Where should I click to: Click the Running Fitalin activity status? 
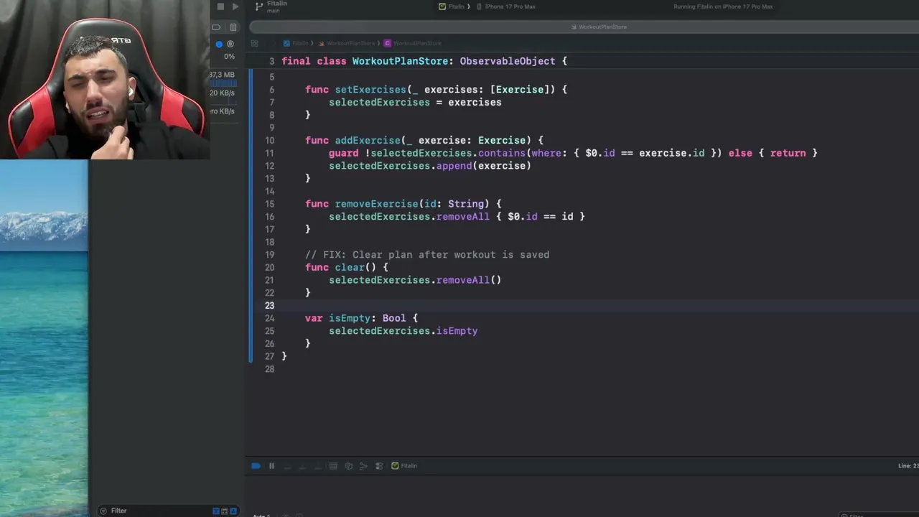pos(723,6)
